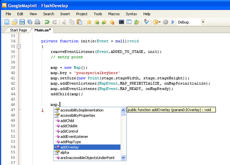Toggle bookmark with plain star icon
The width and height of the screenshot is (230, 165).
click(x=89, y=22)
